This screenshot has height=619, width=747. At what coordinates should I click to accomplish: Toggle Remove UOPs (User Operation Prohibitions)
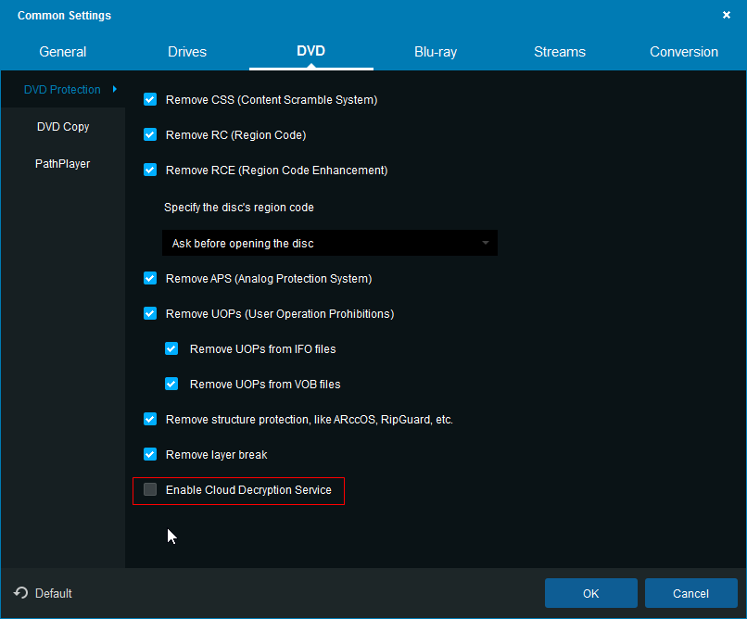pyautogui.click(x=150, y=313)
